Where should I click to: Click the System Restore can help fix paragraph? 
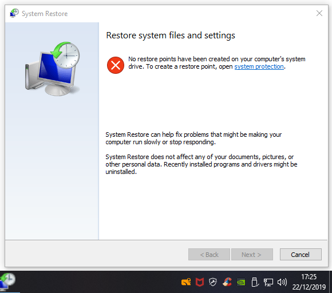point(193,138)
